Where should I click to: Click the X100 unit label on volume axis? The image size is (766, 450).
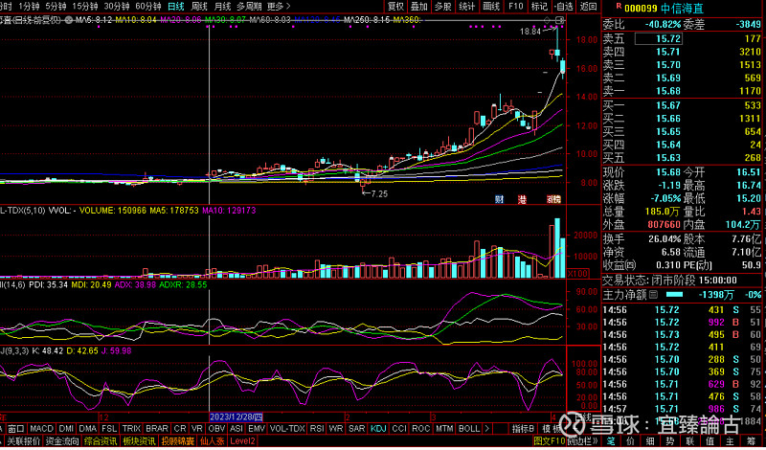(x=577, y=274)
